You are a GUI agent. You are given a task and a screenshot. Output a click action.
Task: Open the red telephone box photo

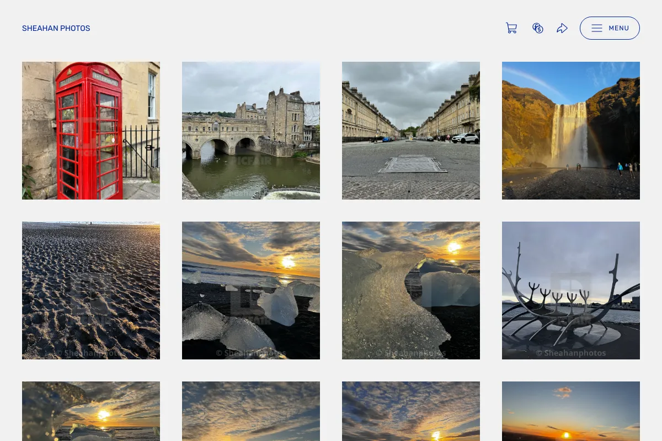click(91, 131)
